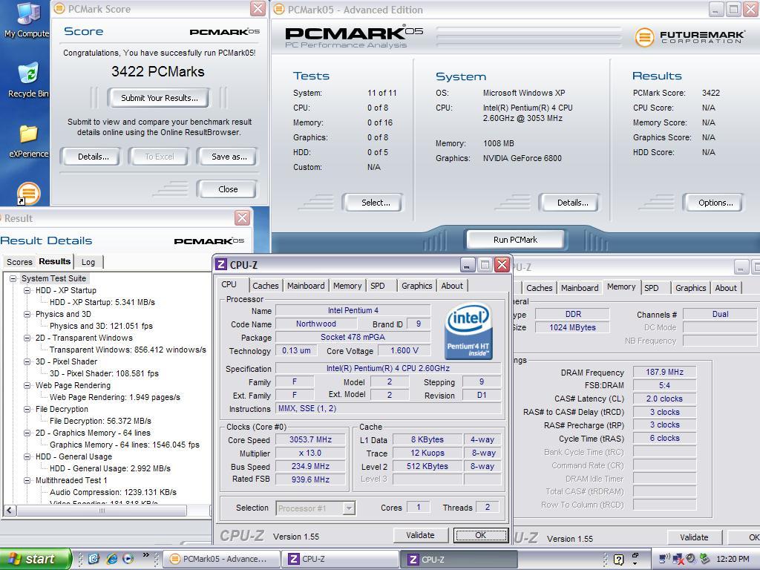Screen dimensions: 760x570
Task: Switch to Scores tab in Result Details
Action: coord(19,262)
